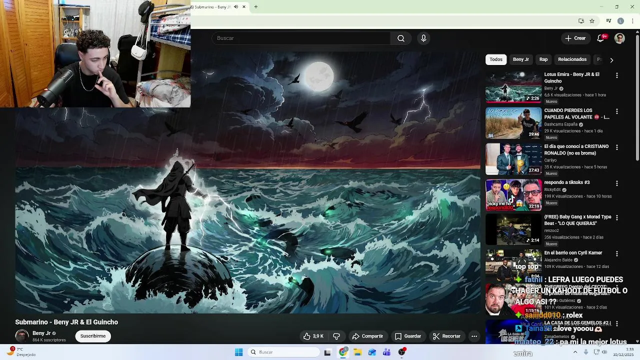Dislike the Submarino video
The width and height of the screenshot is (640, 360).
tap(336, 336)
